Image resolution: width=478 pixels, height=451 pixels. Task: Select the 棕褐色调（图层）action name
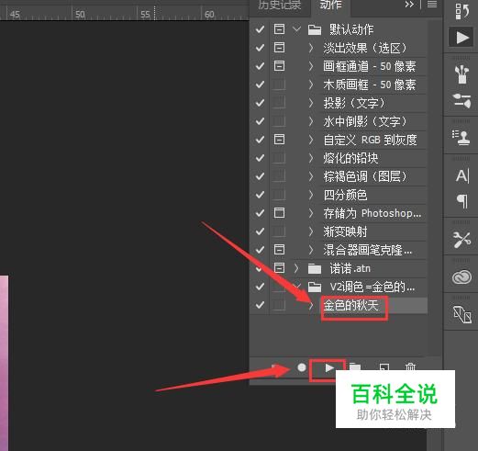[365, 176]
